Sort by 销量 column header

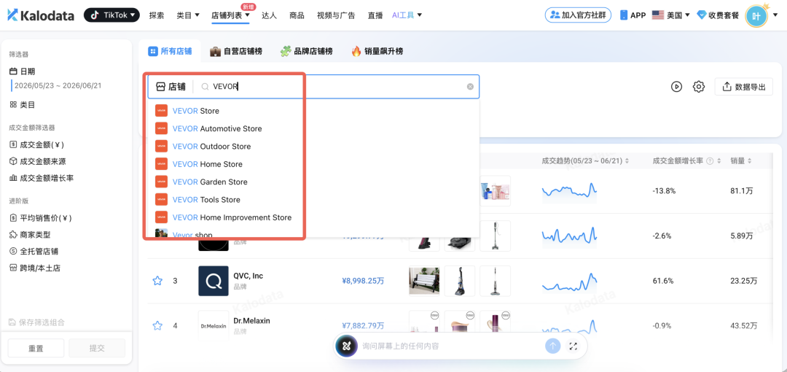tap(741, 161)
